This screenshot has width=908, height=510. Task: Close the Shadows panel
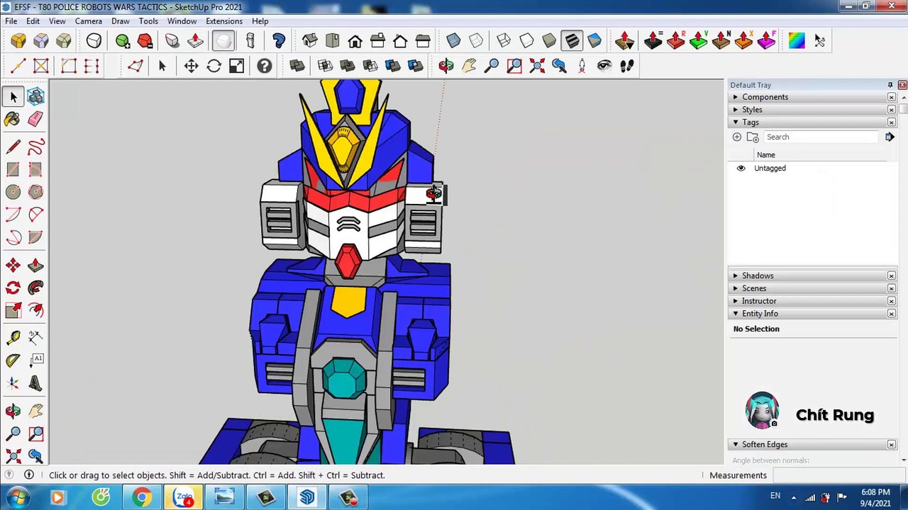click(x=892, y=276)
